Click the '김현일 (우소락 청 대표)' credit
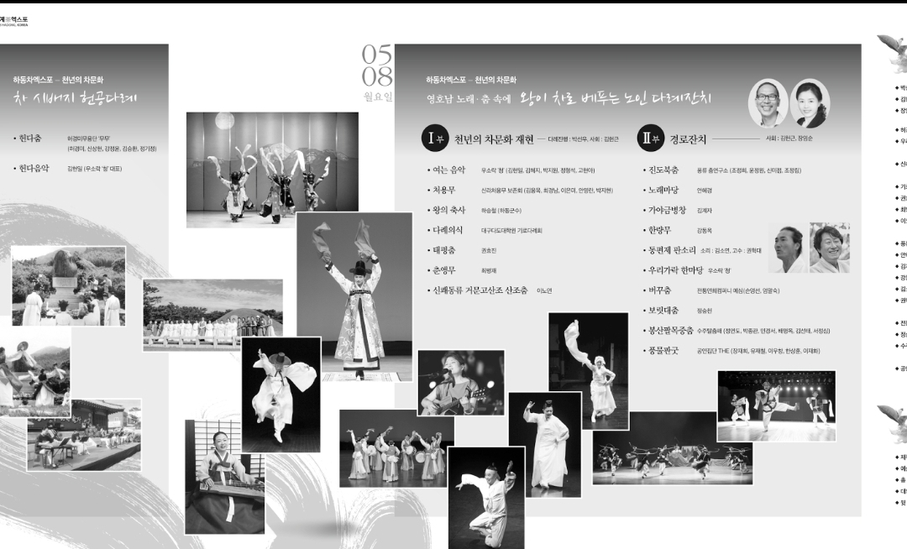The width and height of the screenshot is (907, 549). point(94,169)
